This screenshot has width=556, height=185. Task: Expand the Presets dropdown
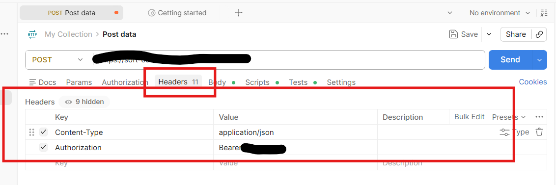pos(509,117)
